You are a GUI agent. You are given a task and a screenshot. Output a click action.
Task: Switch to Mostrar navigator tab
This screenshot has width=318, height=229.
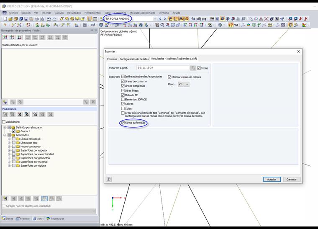(23, 219)
